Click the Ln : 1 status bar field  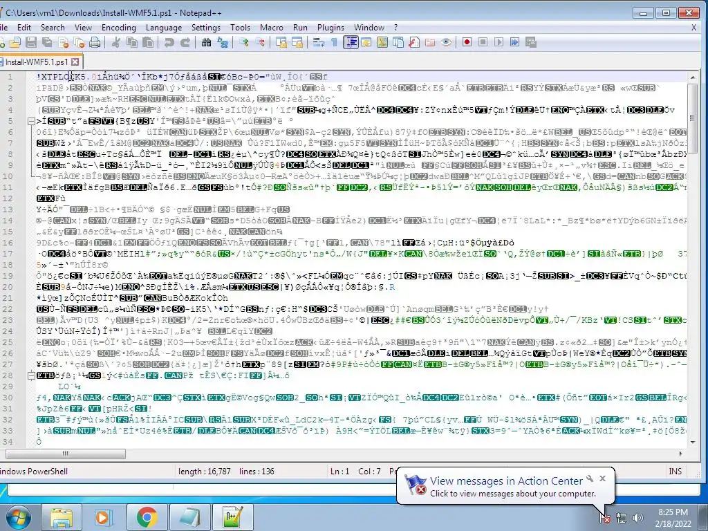click(340, 472)
